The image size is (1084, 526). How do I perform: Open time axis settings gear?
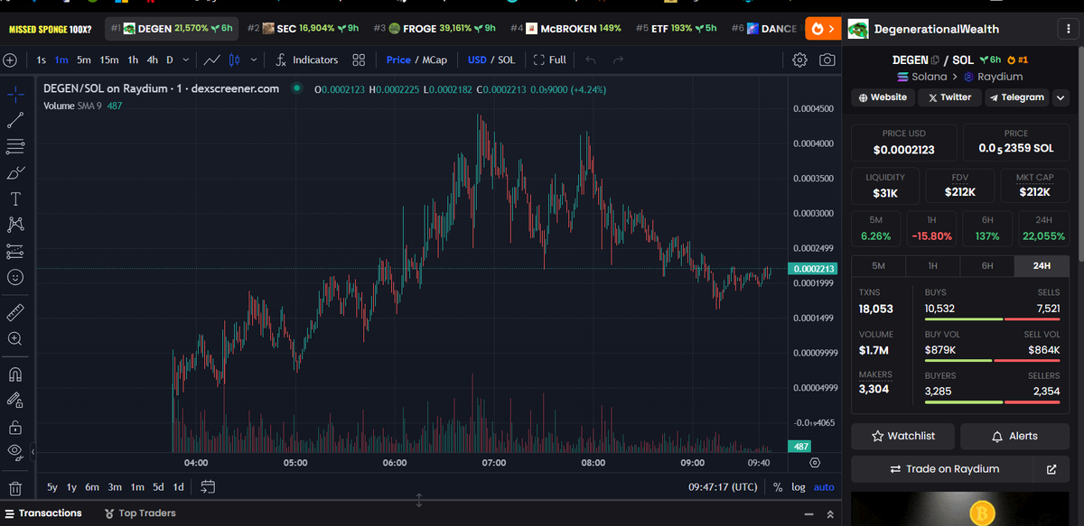(815, 462)
